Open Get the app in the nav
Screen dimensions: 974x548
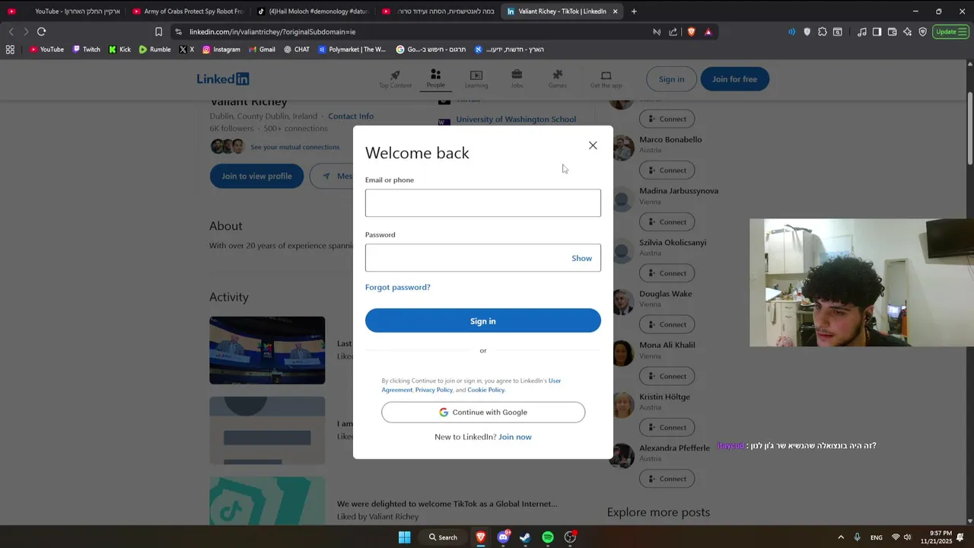(x=606, y=79)
